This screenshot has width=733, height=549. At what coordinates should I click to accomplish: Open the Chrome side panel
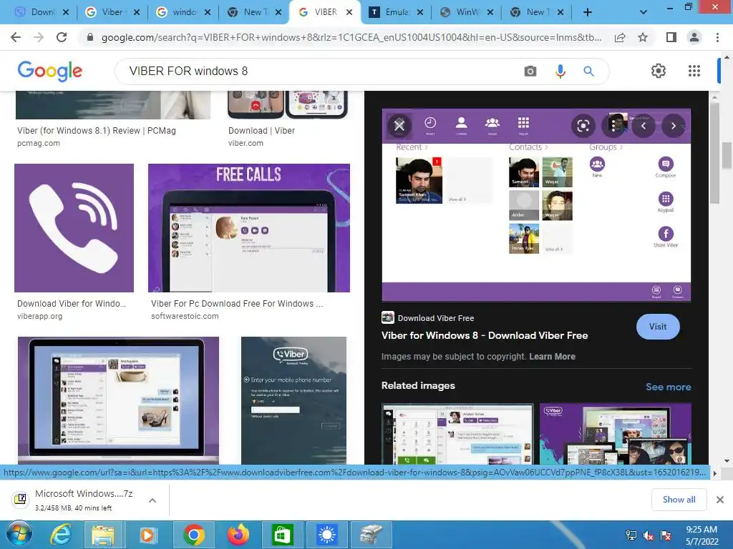671,37
